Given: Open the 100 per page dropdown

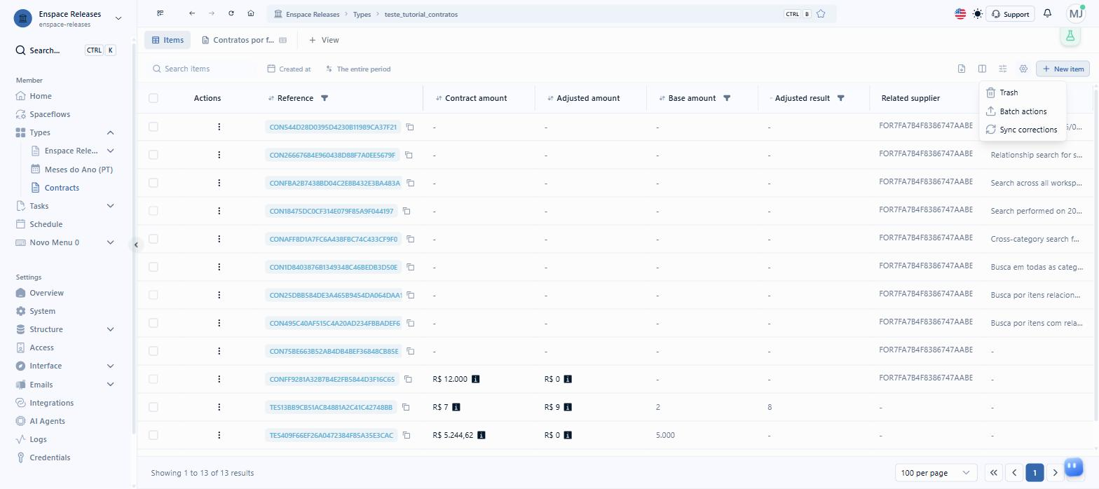Looking at the screenshot, I should pyautogui.click(x=936, y=473).
